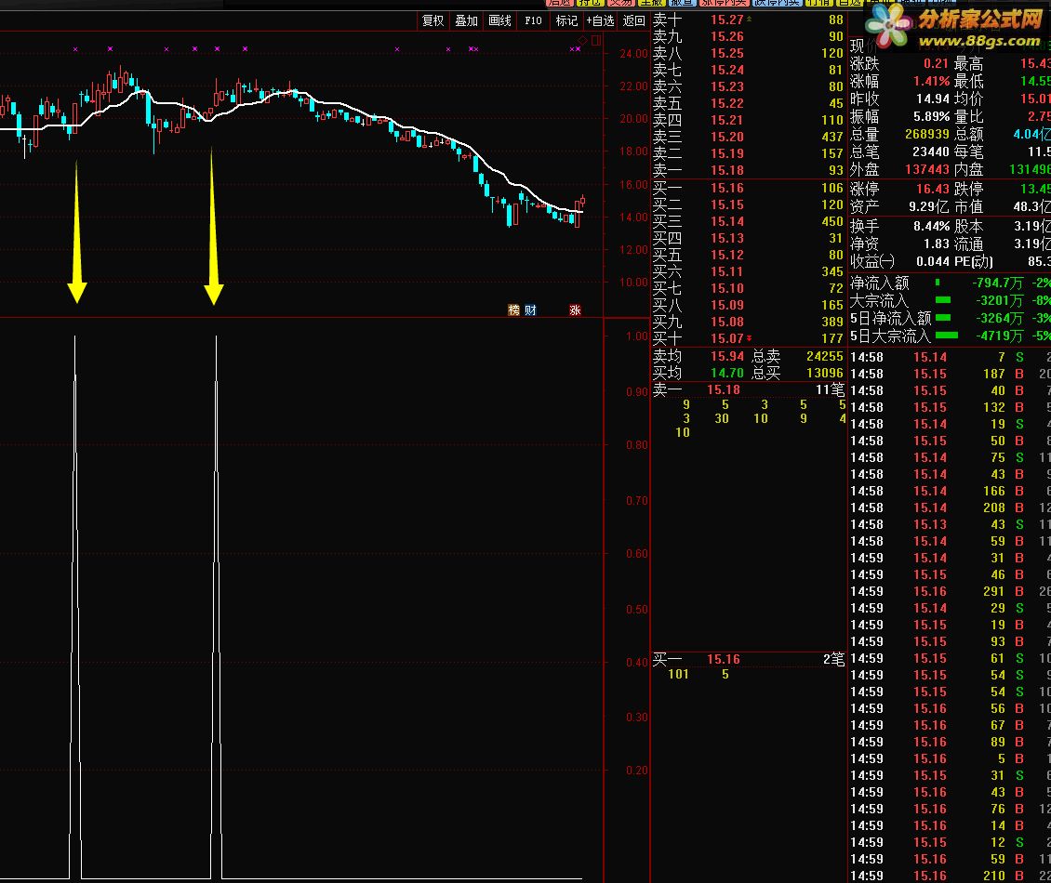This screenshot has width=1051, height=883.
Task: Open F10 company info
Action: (x=533, y=20)
